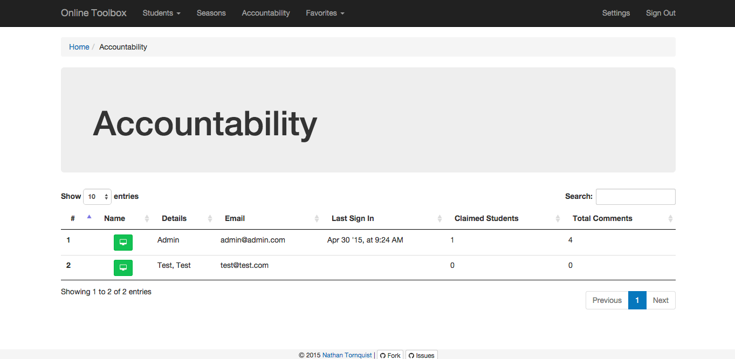Expand the Students menu

161,13
